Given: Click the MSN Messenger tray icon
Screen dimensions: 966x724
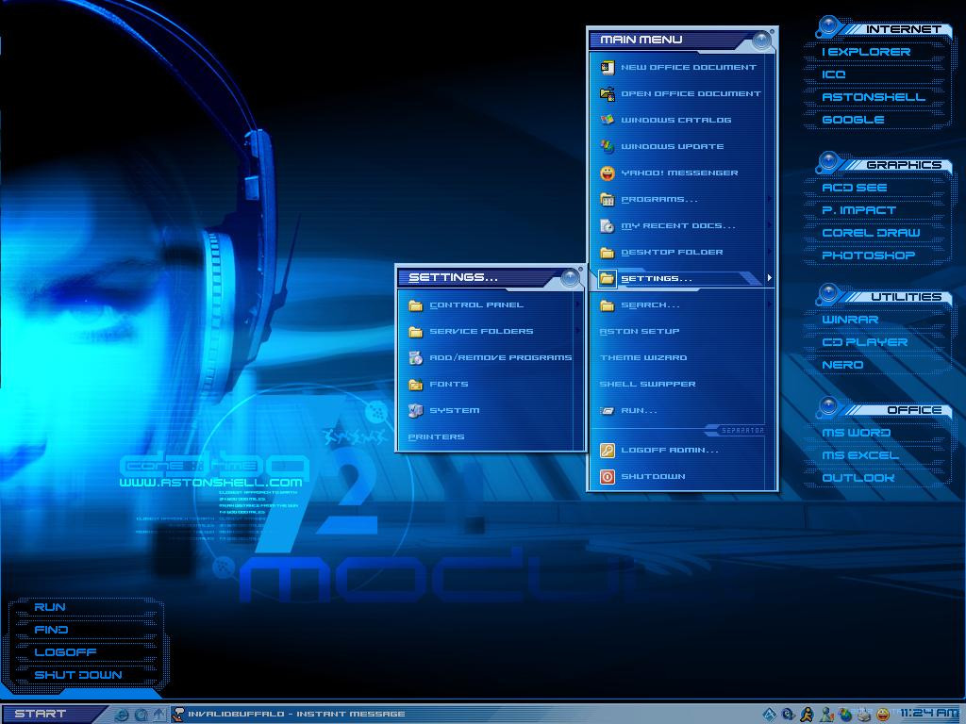Looking at the screenshot, I should [826, 715].
